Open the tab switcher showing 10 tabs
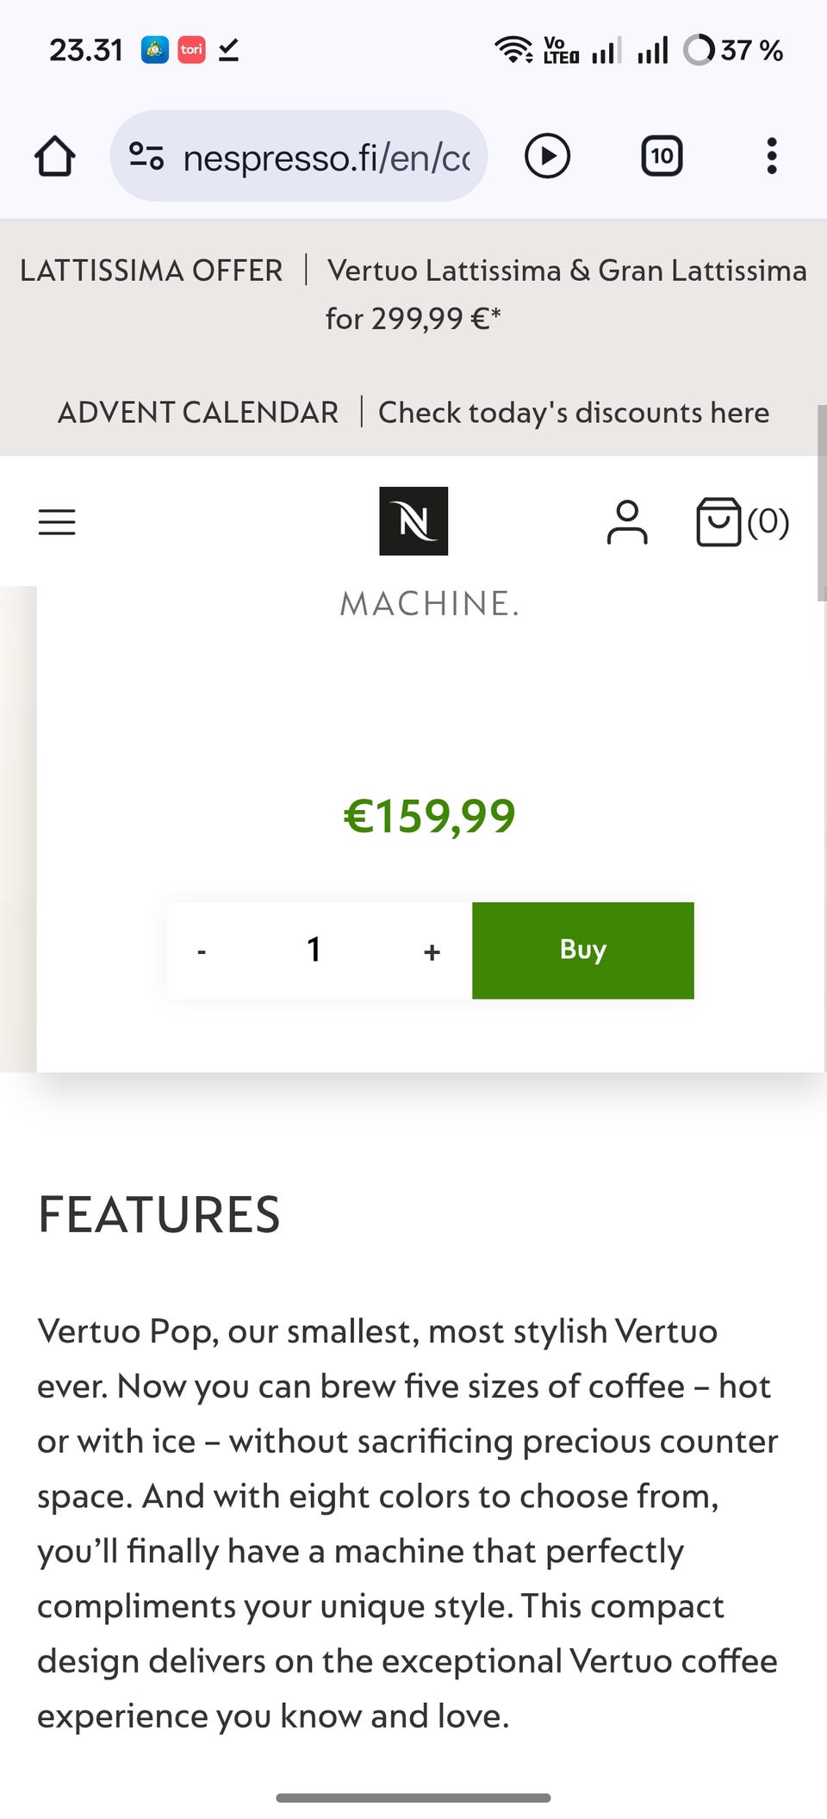The image size is (827, 1819). 662,157
